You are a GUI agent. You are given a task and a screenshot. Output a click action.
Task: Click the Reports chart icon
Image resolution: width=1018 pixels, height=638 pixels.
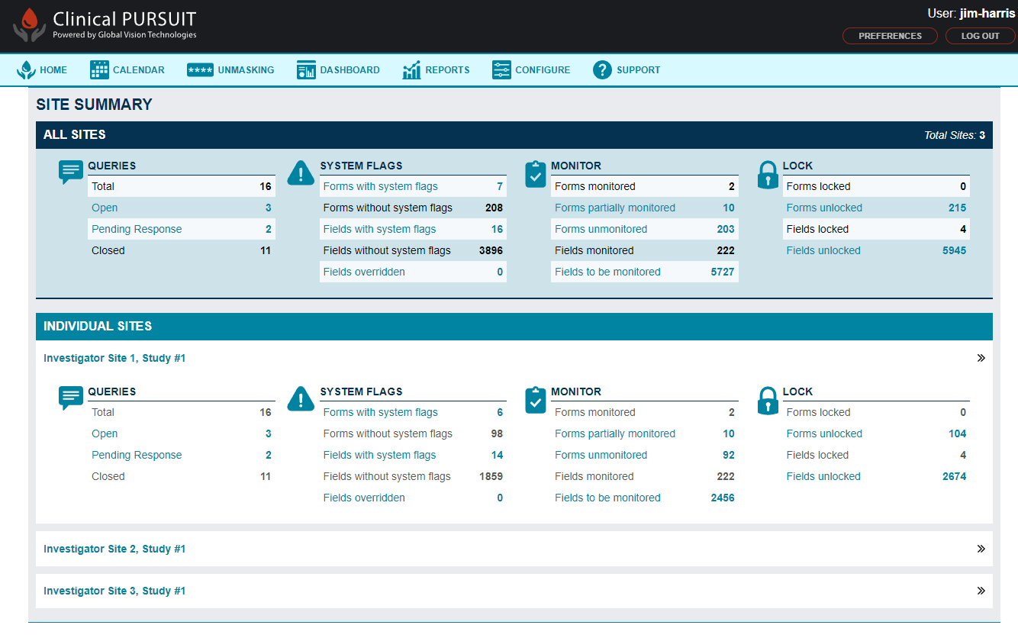pos(411,69)
